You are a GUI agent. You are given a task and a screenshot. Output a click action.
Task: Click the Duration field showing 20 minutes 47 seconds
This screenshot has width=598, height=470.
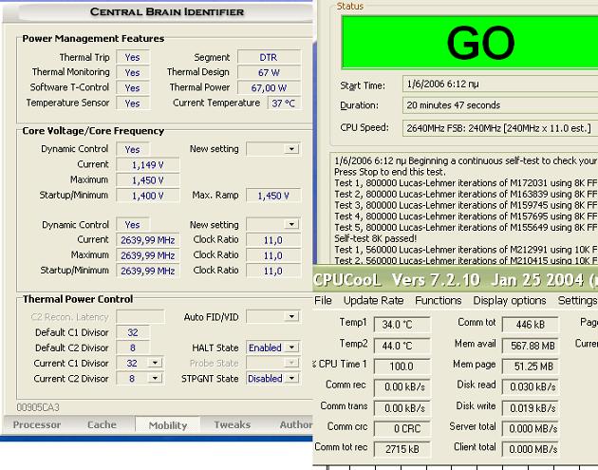500,105
